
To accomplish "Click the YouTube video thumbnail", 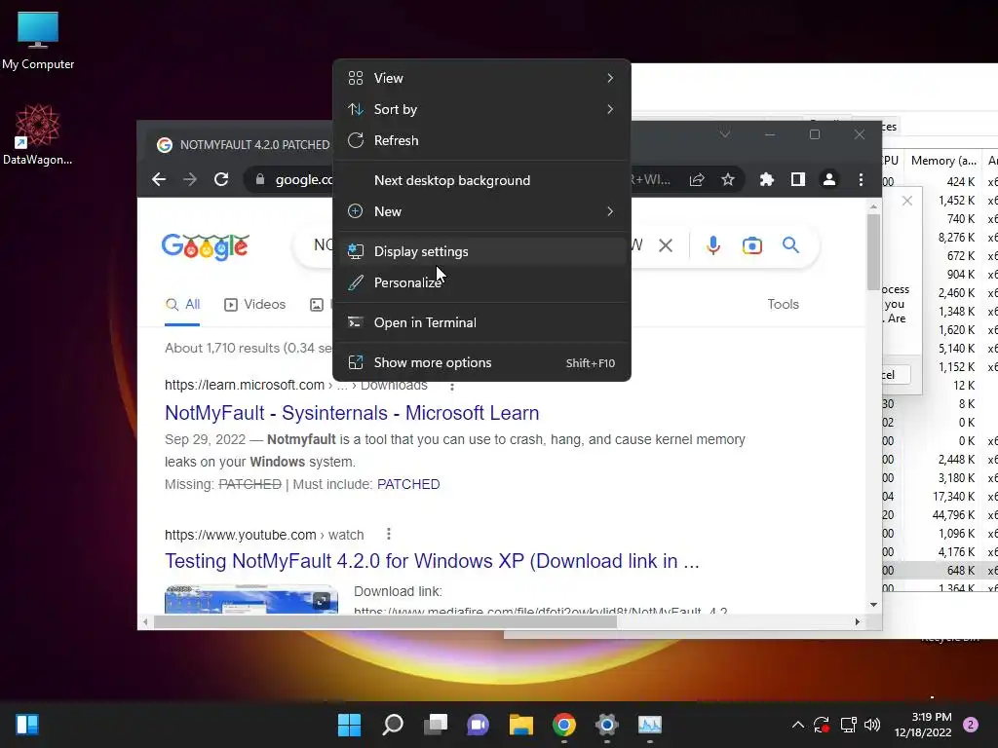I will 251,600.
